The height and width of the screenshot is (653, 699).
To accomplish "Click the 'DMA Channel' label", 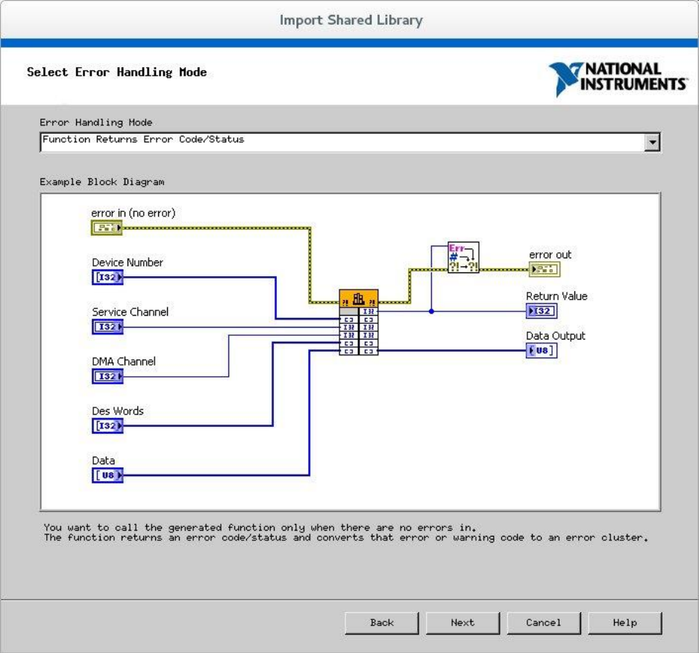I will 124,362.
